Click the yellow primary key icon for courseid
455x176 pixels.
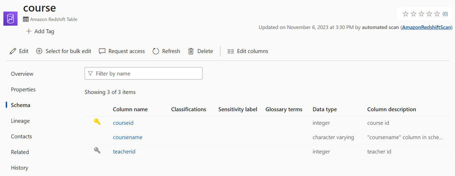97,122
